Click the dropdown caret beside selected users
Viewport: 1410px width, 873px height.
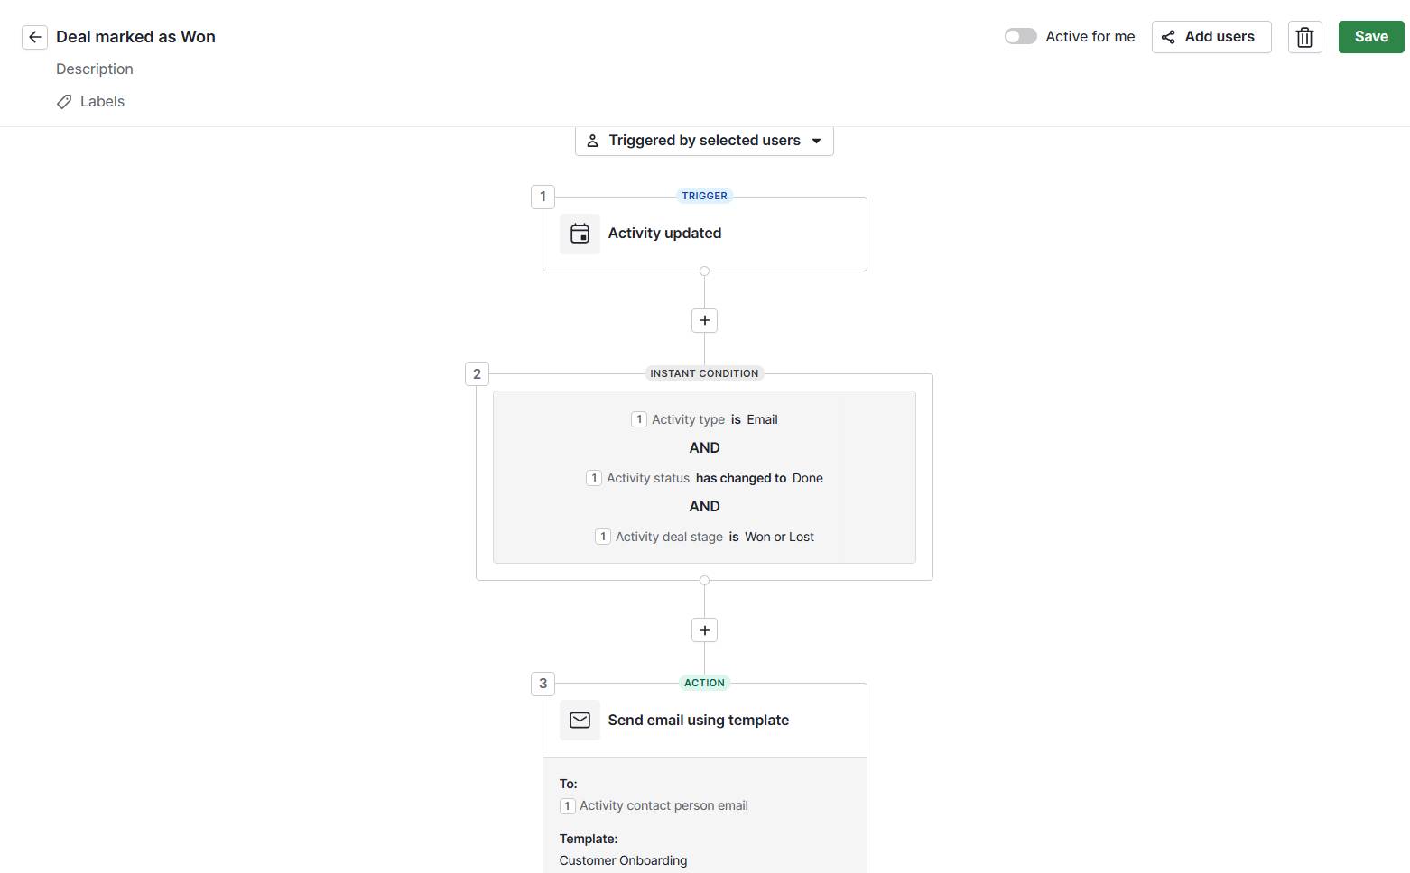(x=817, y=141)
